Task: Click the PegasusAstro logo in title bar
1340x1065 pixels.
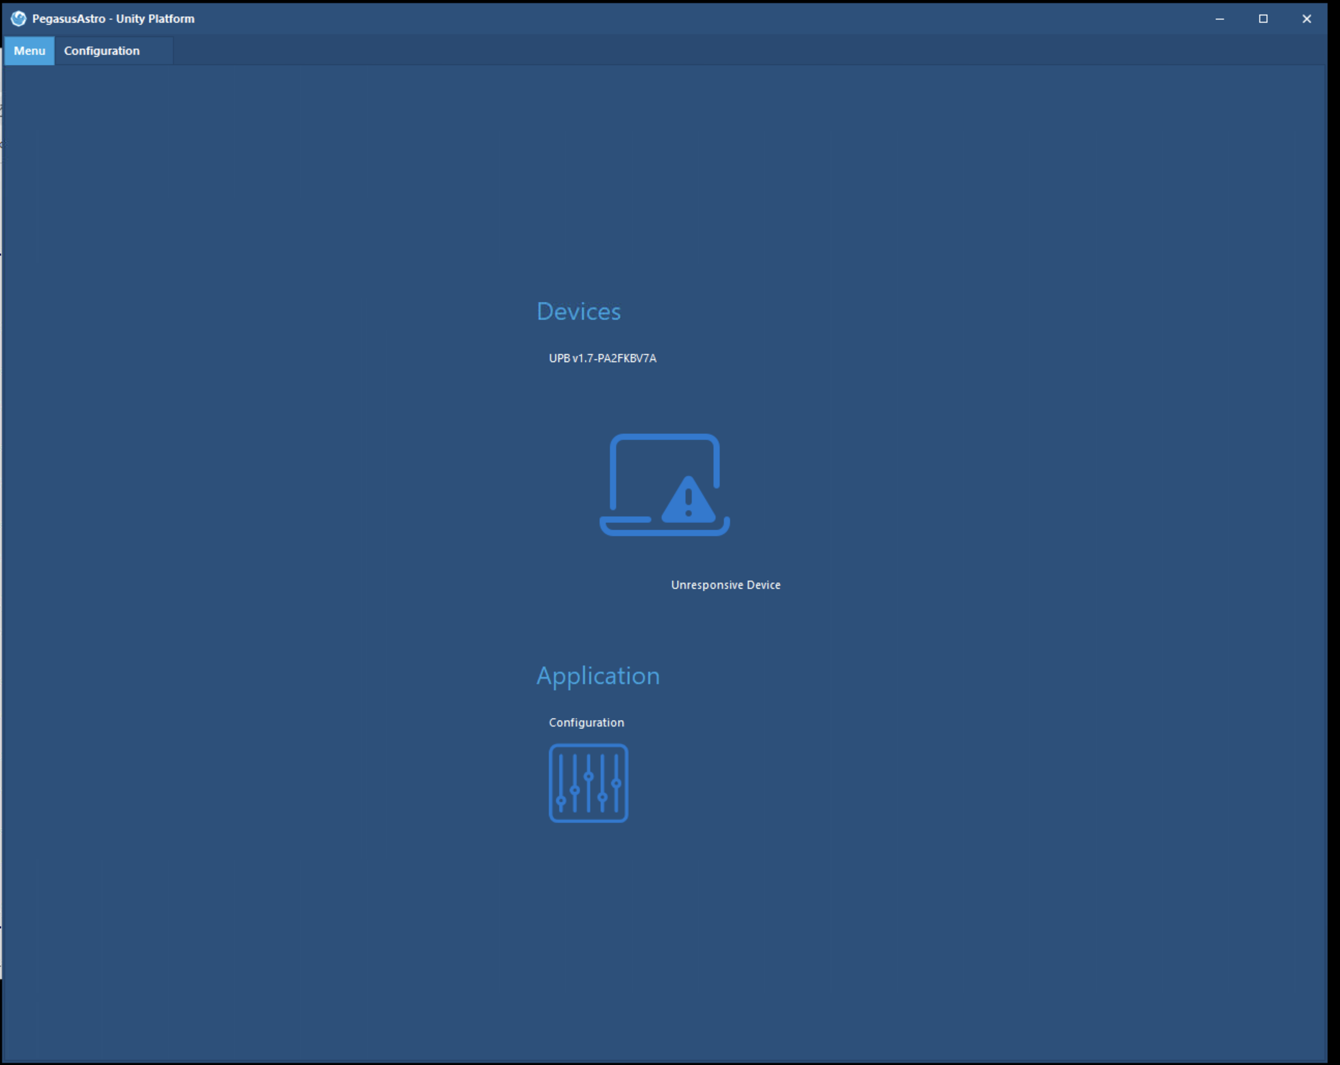Action: click(x=19, y=19)
